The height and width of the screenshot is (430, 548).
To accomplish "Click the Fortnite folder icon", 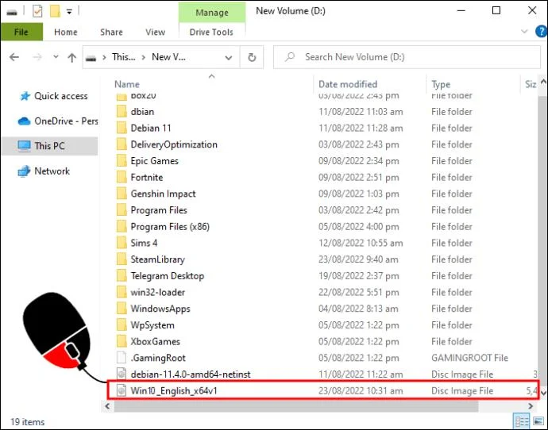I will pos(122,177).
